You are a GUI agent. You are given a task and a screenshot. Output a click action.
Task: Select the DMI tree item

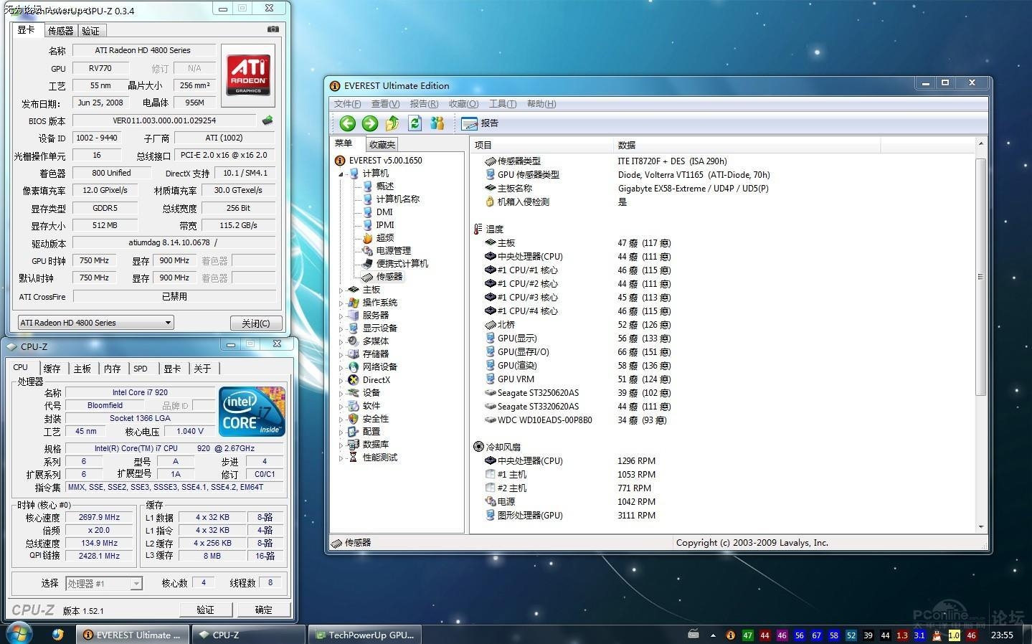[x=378, y=212]
